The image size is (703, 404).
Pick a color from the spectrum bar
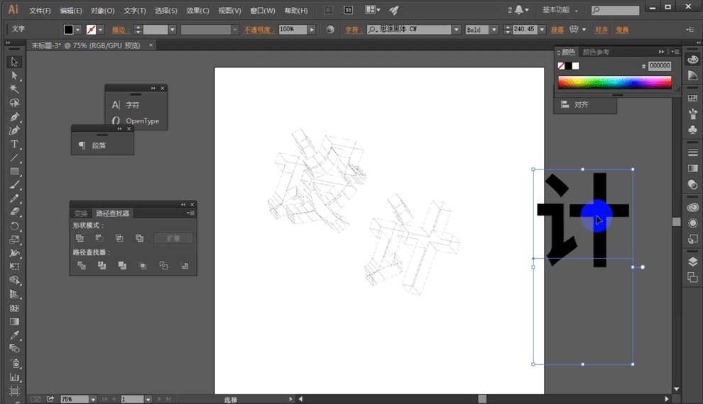(x=614, y=82)
